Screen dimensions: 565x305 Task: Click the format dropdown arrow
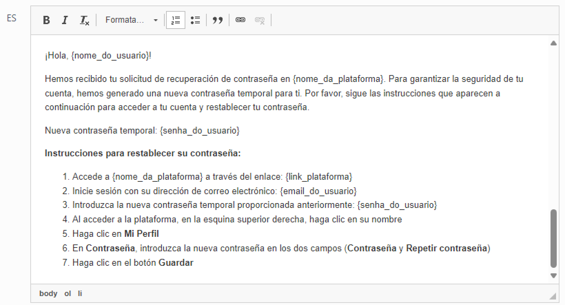point(156,20)
